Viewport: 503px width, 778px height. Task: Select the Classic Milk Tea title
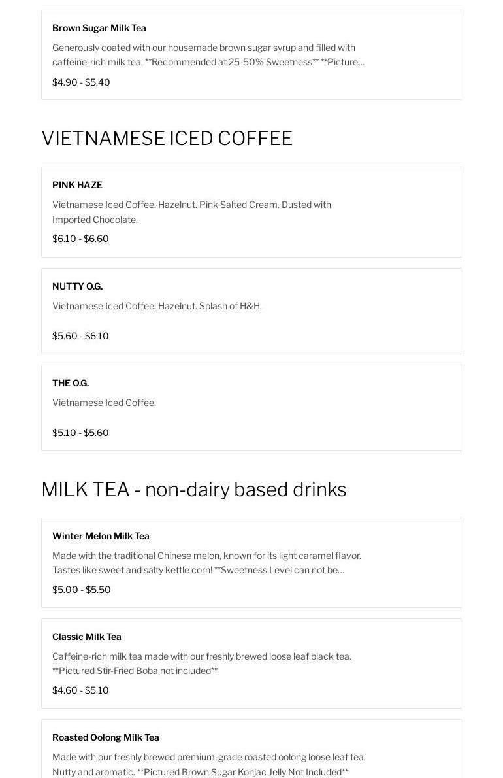87,637
